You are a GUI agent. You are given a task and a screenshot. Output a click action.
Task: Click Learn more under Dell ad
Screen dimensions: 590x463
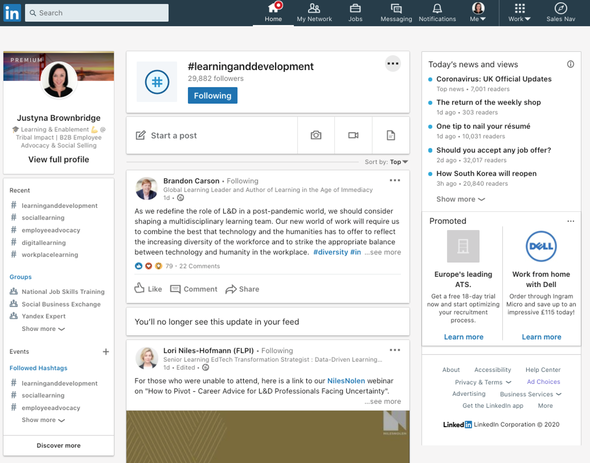click(x=541, y=337)
